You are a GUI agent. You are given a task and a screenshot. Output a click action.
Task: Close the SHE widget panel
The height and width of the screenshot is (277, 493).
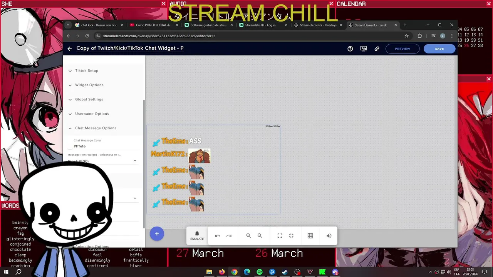point(163,4)
